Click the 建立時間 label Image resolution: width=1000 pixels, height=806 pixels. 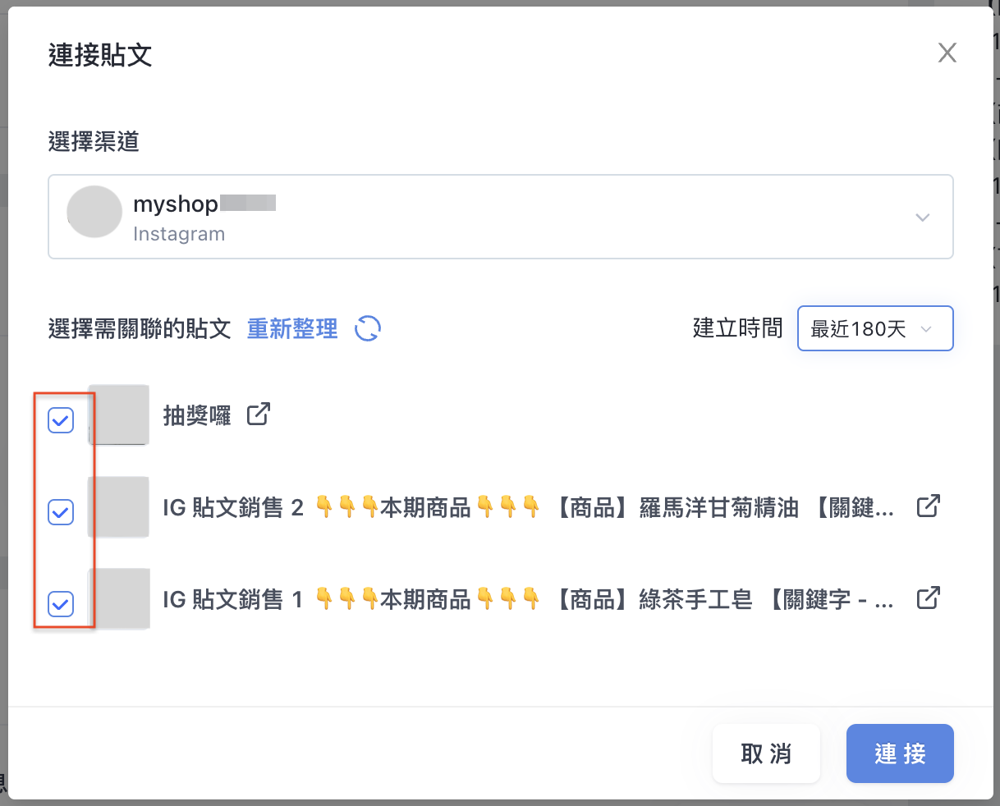738,328
